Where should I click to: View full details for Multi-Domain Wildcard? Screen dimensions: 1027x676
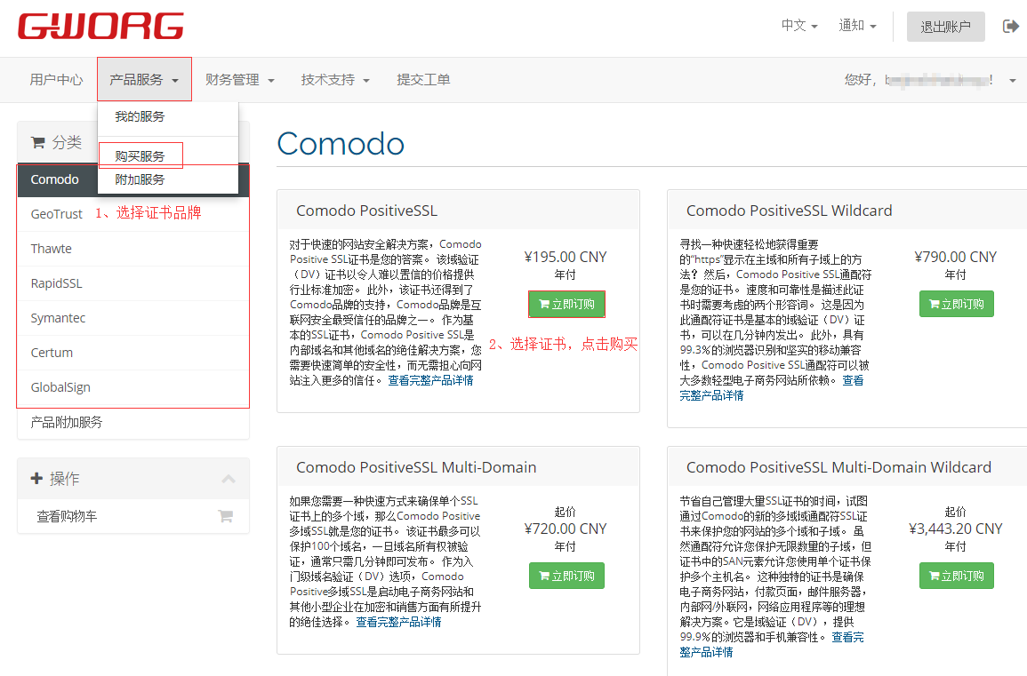pos(706,652)
